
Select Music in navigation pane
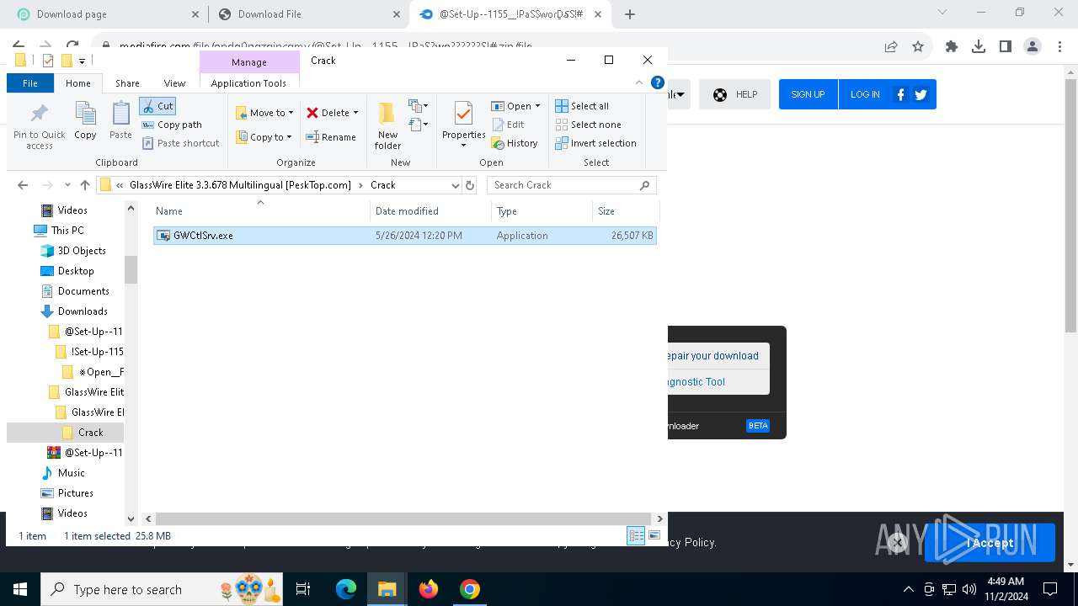71,473
